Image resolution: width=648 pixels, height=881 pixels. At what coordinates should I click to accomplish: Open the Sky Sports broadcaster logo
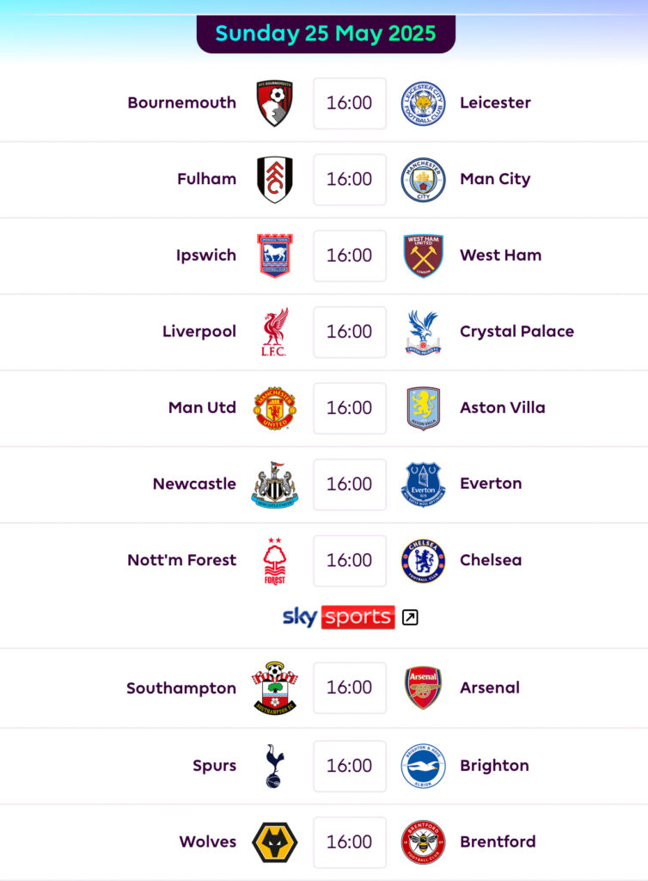tap(339, 617)
